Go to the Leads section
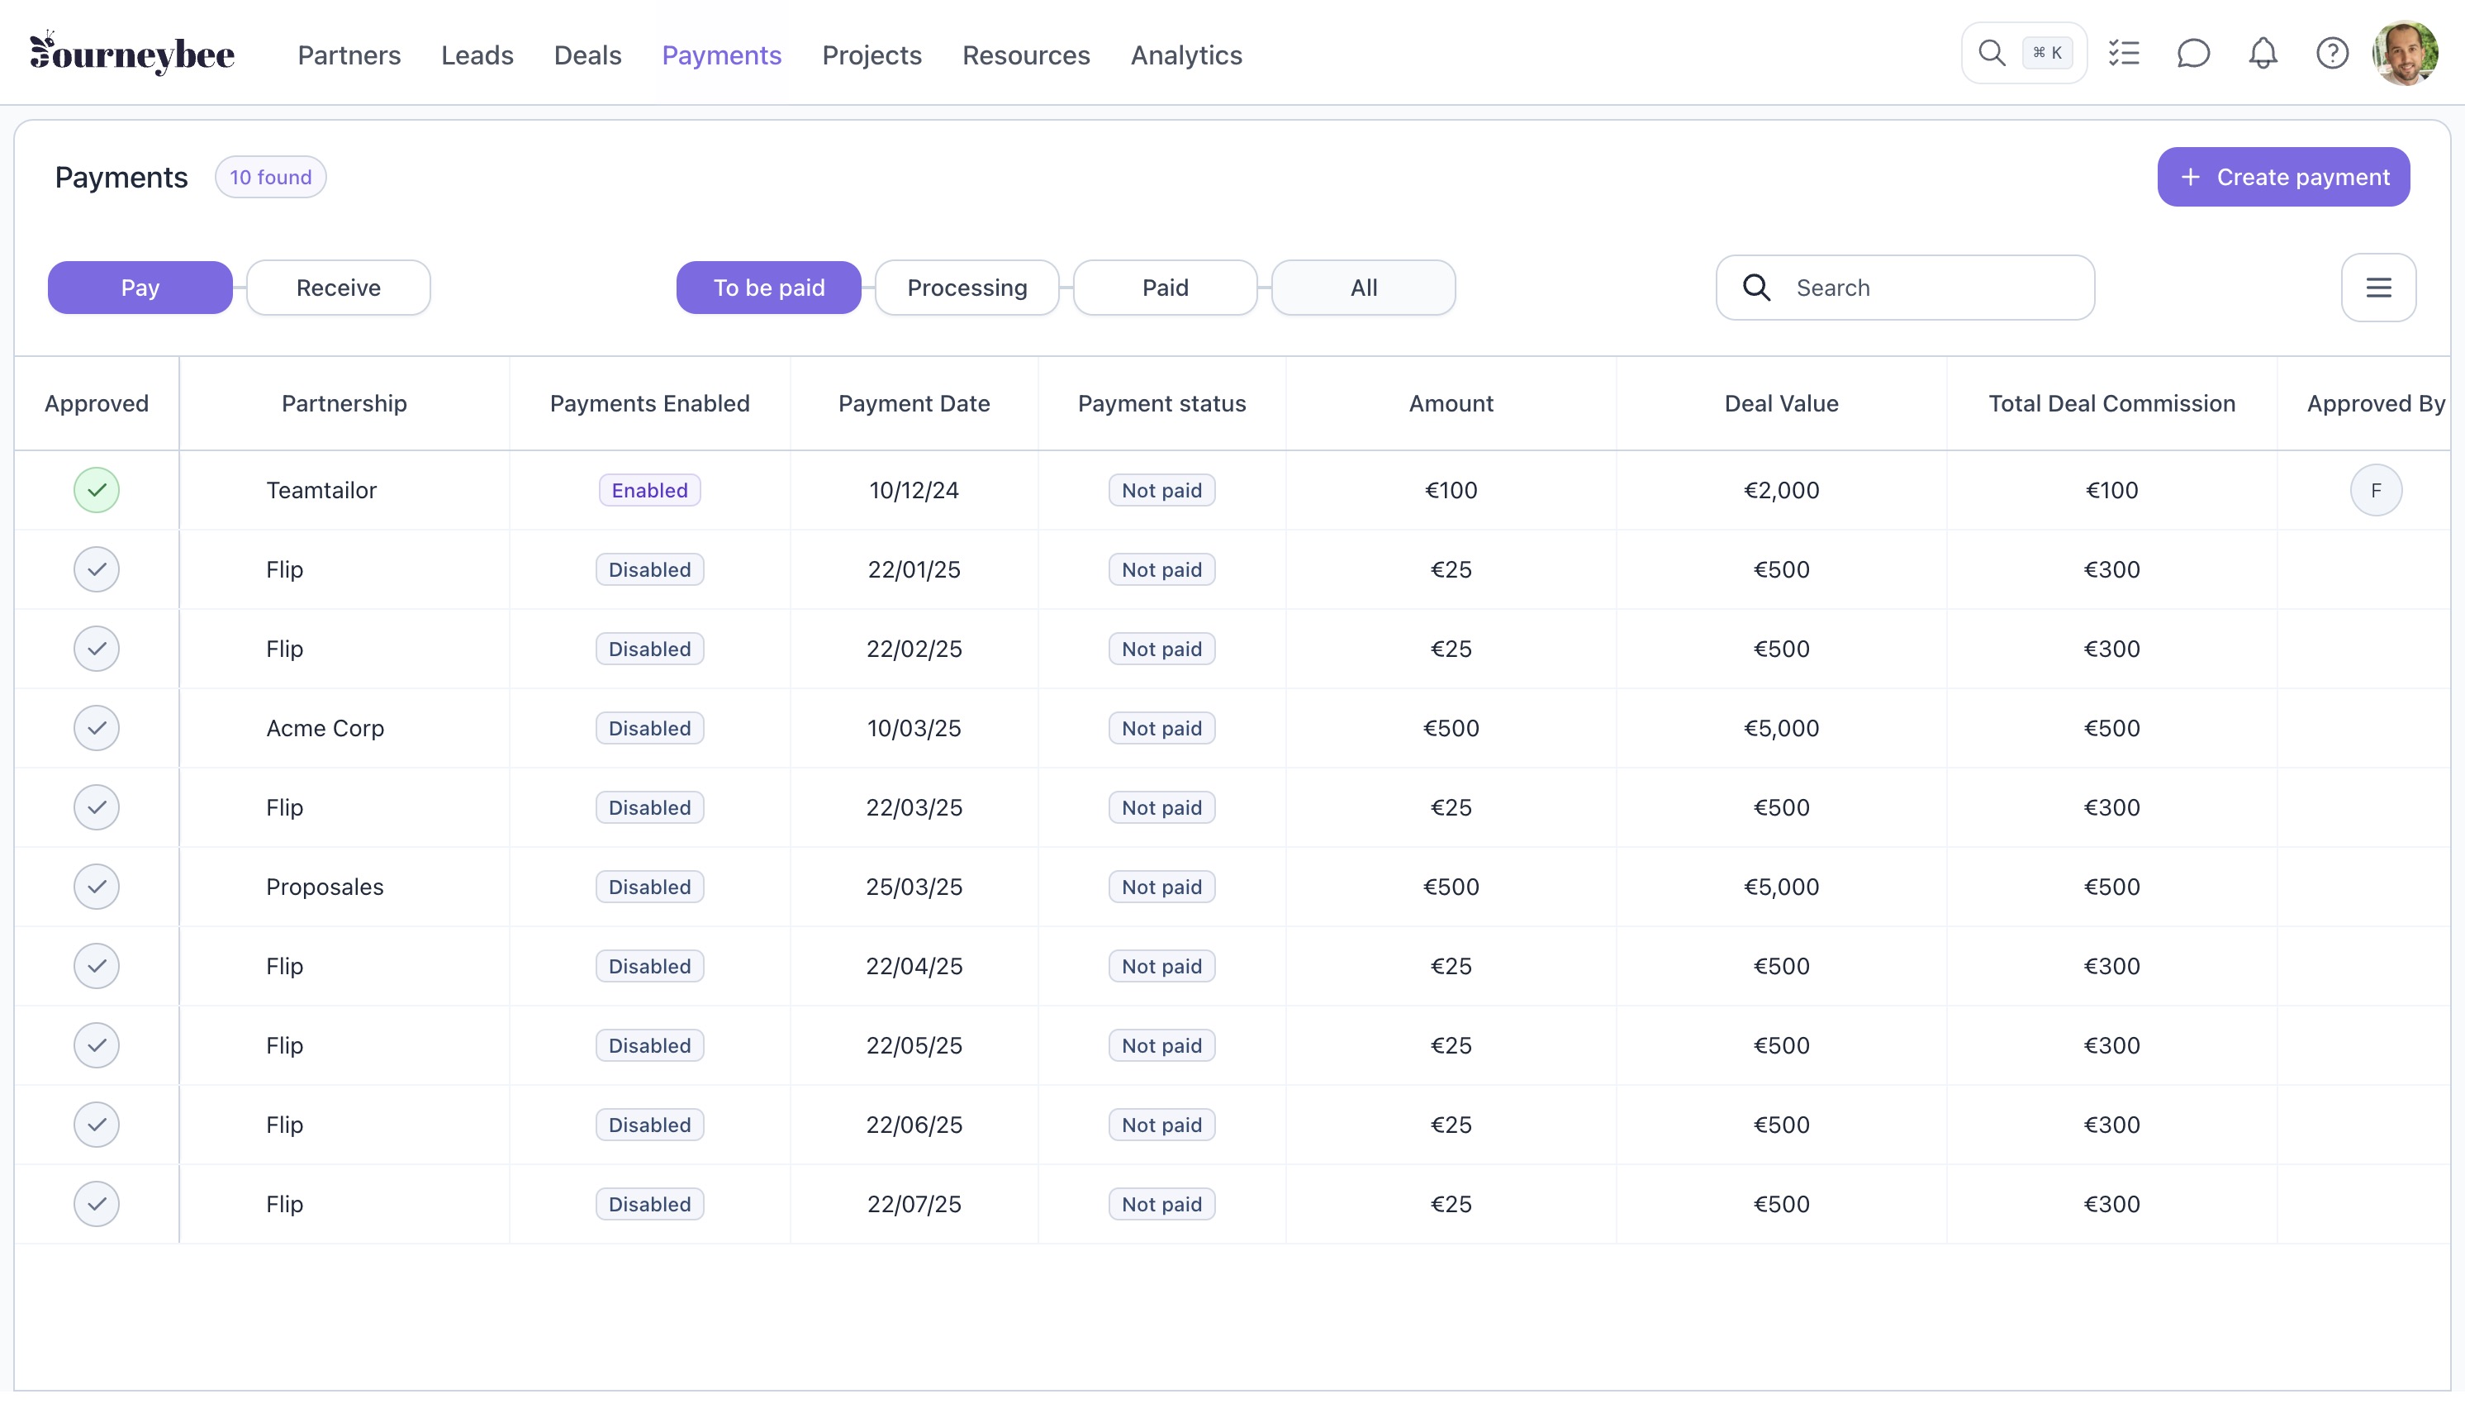The image size is (2465, 1413). [x=477, y=55]
